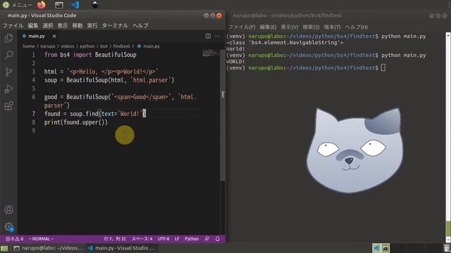Screen dimensions: 451x253
Task: Change language mode via Python status entry
Action: click(x=192, y=239)
